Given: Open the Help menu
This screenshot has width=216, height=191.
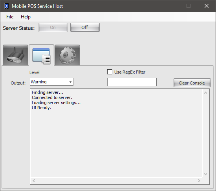Looking at the screenshot, I should (x=26, y=17).
